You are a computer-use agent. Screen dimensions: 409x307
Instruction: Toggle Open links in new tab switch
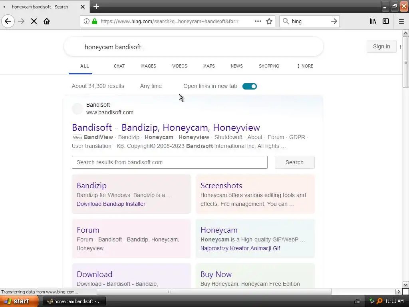[x=250, y=86]
